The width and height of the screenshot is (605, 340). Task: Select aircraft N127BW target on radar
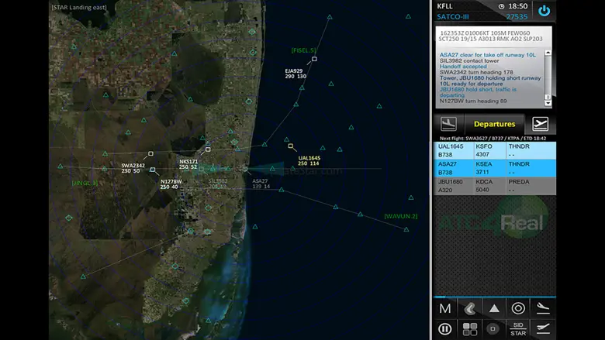click(x=152, y=170)
